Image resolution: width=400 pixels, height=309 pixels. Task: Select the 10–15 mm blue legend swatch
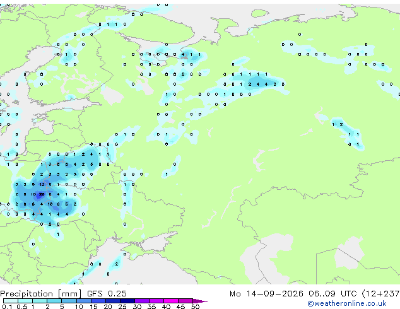tap(83, 301)
